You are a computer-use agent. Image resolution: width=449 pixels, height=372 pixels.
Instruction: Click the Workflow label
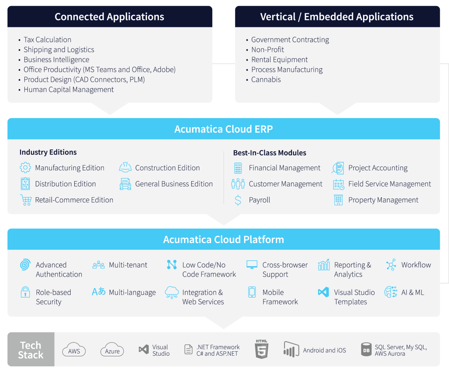coord(416,265)
